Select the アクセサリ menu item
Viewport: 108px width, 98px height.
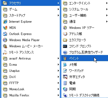[x=31, y=3]
